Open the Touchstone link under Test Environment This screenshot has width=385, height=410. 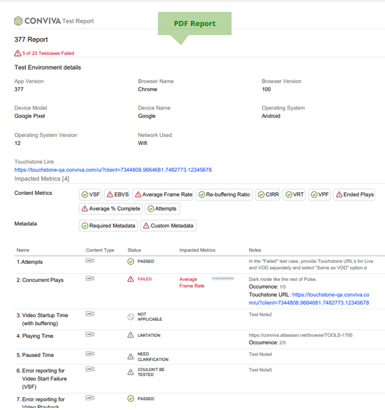pyautogui.click(x=113, y=170)
